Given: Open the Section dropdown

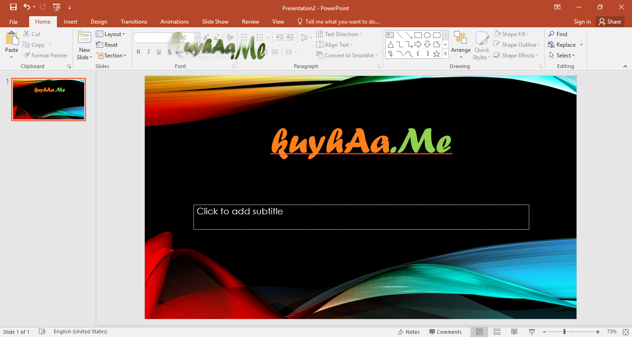Looking at the screenshot, I should 111,55.
